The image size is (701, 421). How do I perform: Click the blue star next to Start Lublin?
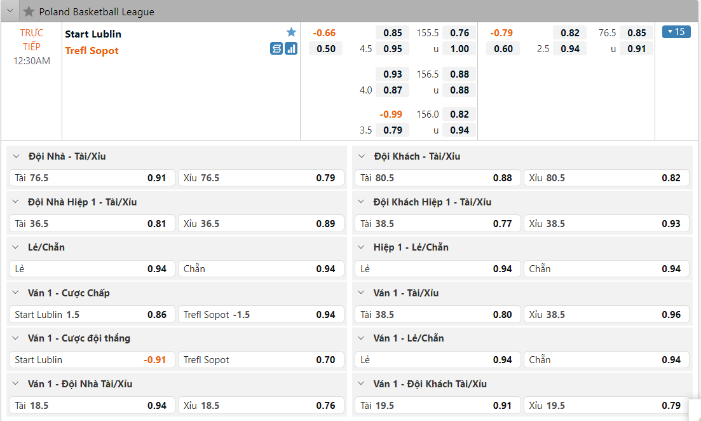(x=291, y=32)
